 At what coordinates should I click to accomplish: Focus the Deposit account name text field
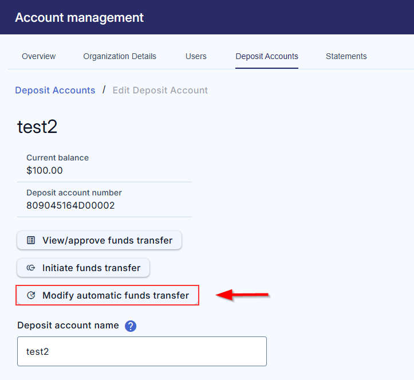click(142, 351)
